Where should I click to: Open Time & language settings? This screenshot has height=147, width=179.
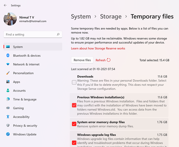click(33, 99)
